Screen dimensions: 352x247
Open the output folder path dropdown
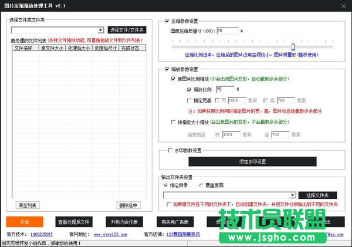coord(292,195)
